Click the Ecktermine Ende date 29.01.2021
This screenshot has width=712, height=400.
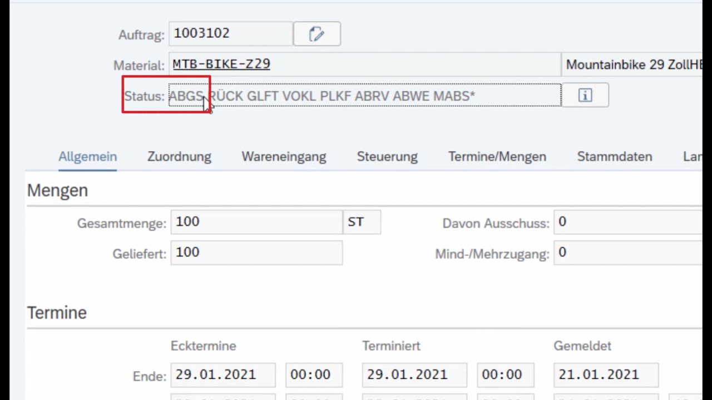point(223,375)
